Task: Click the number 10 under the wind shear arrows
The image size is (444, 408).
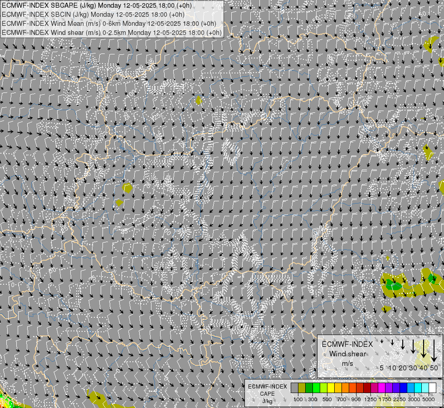Action: point(392,368)
